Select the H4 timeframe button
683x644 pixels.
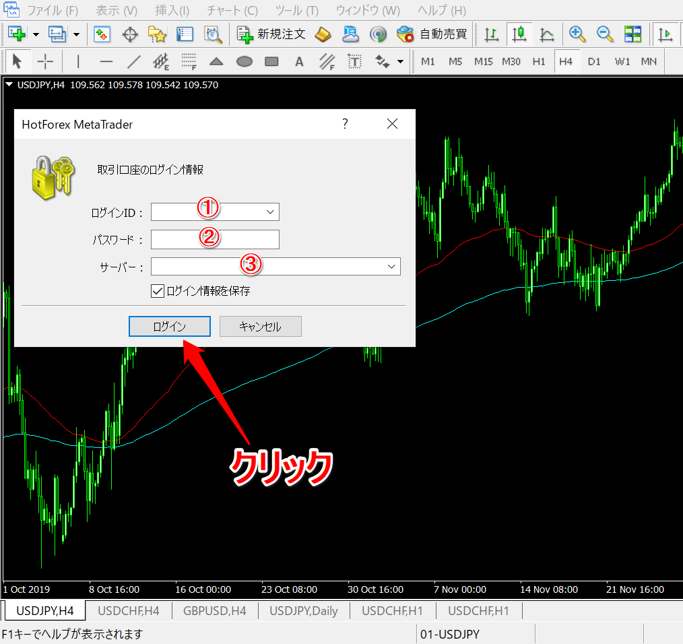pyautogui.click(x=566, y=61)
